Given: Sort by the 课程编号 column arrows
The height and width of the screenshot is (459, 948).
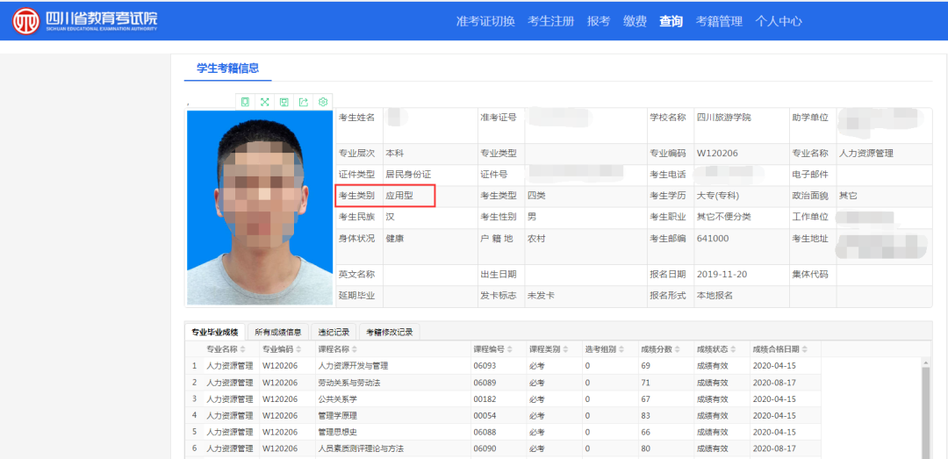Looking at the screenshot, I should (509, 349).
